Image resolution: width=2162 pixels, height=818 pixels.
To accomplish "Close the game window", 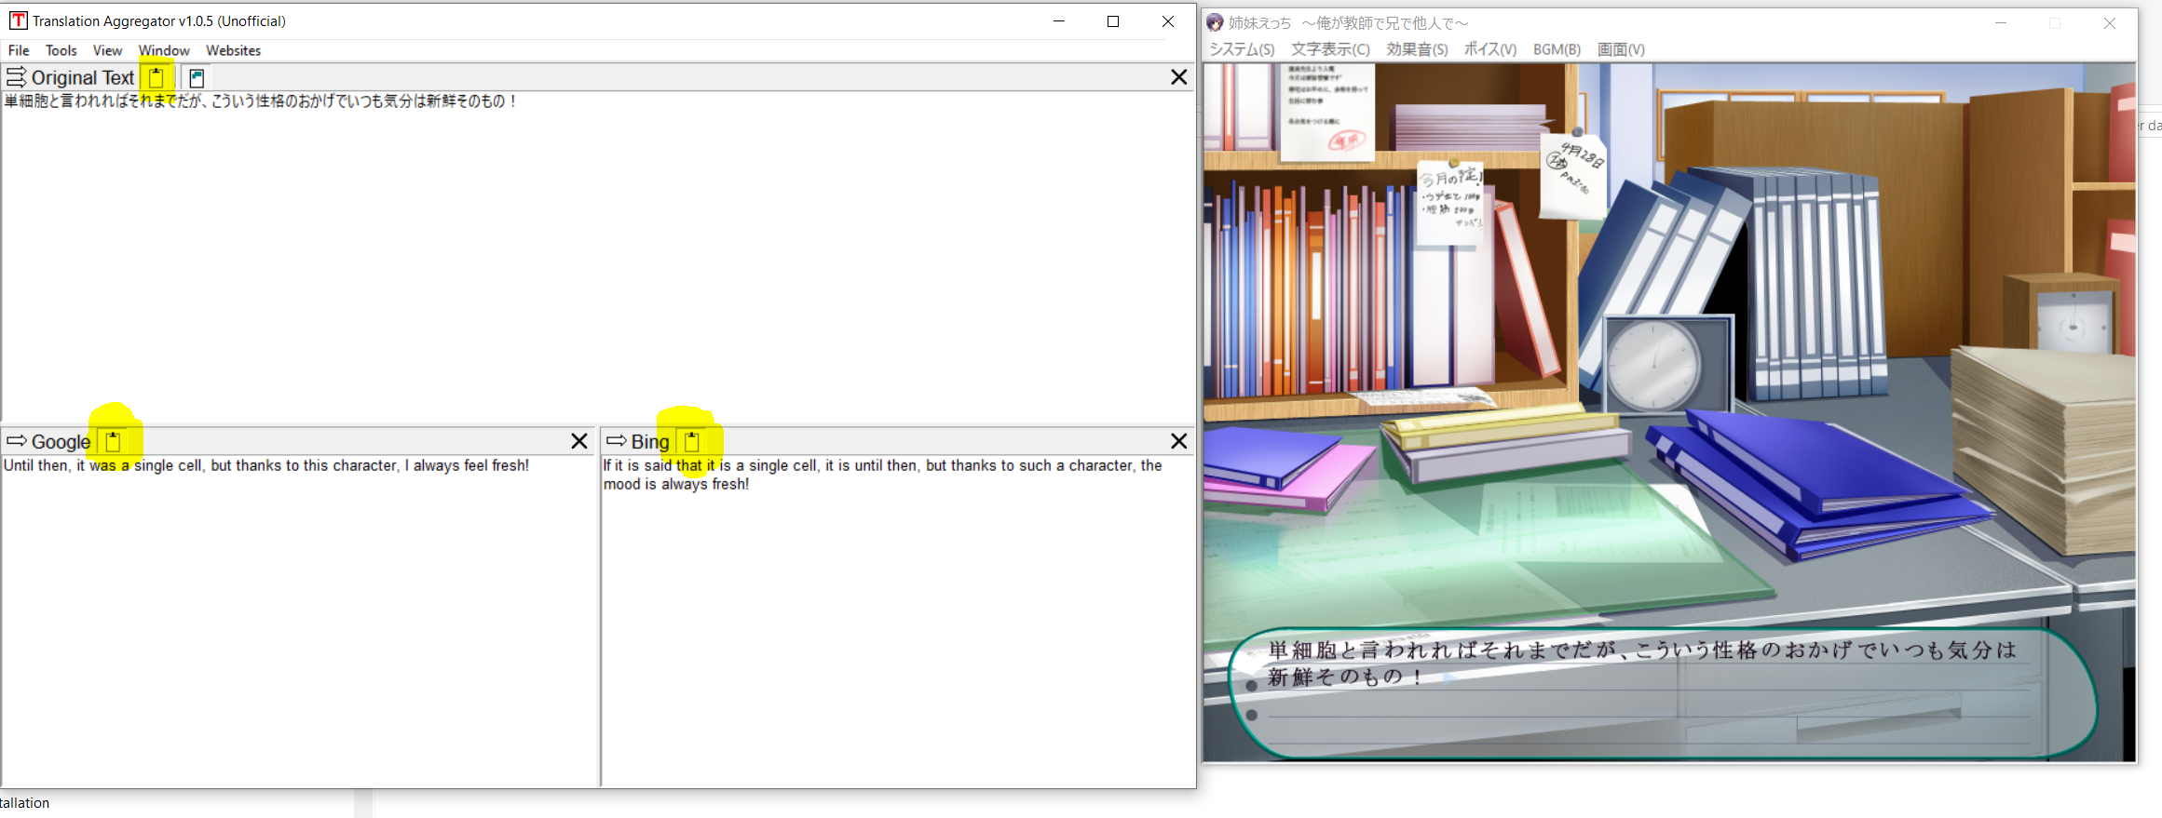I will point(2110,22).
